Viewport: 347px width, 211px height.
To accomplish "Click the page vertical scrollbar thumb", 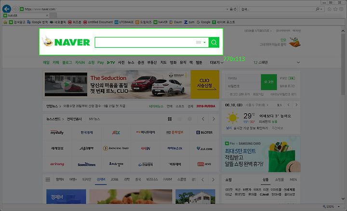I will [343, 64].
